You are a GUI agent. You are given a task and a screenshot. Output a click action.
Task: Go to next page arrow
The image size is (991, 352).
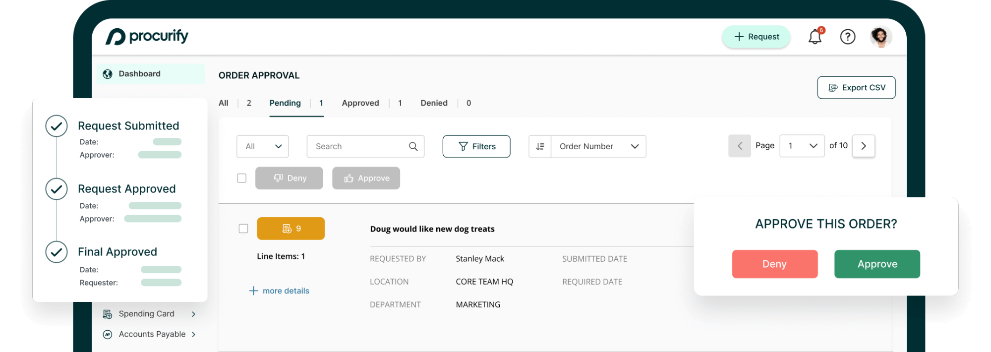[x=863, y=146]
